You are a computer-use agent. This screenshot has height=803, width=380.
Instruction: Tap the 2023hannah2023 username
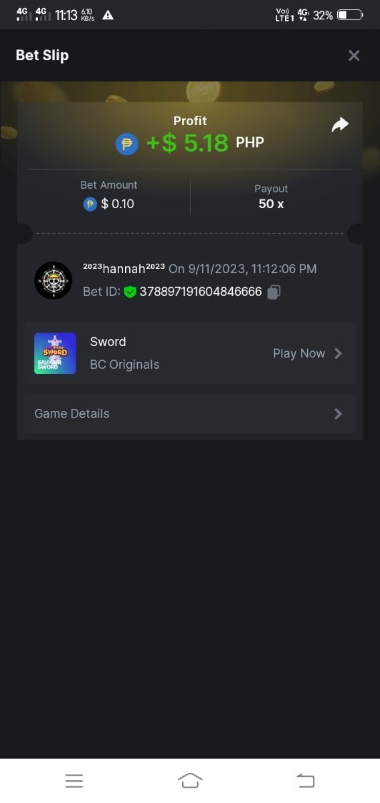coord(124,268)
